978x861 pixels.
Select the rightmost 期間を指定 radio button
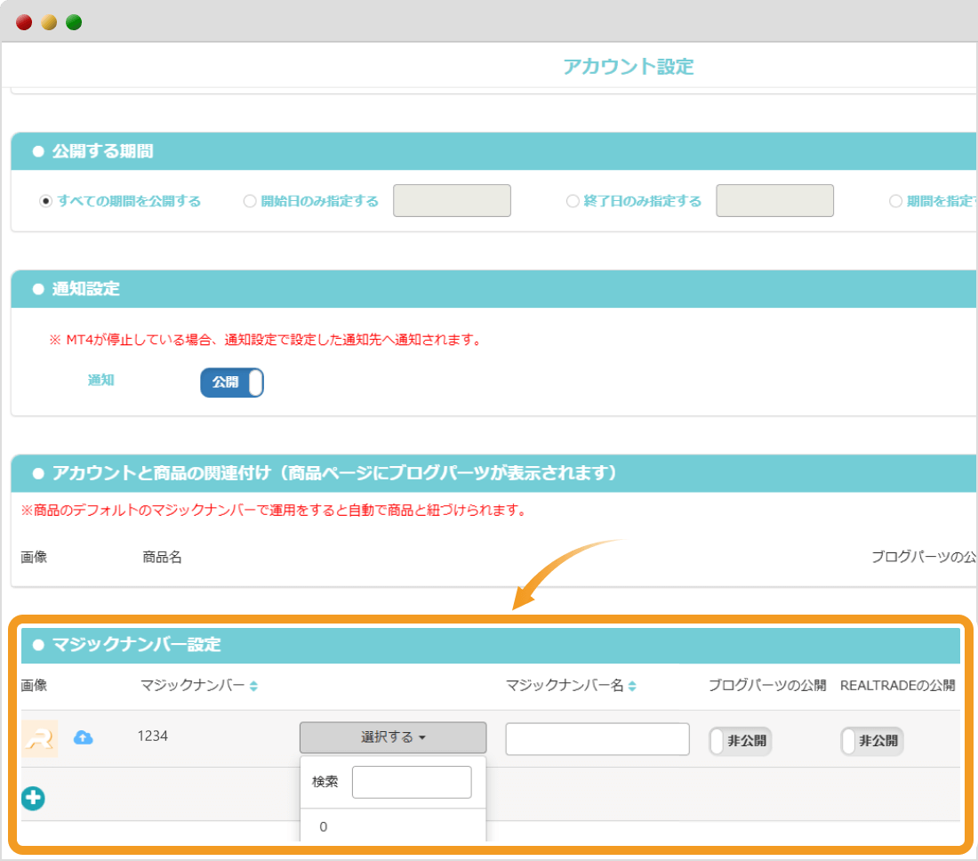[x=896, y=201]
